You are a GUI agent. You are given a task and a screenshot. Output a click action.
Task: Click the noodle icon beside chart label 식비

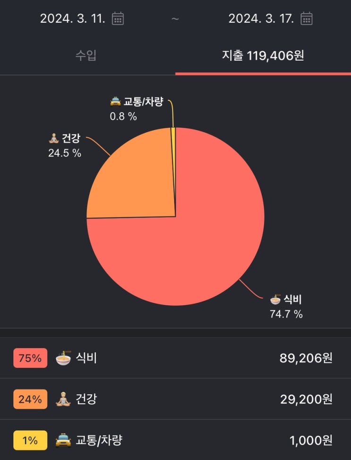275,299
